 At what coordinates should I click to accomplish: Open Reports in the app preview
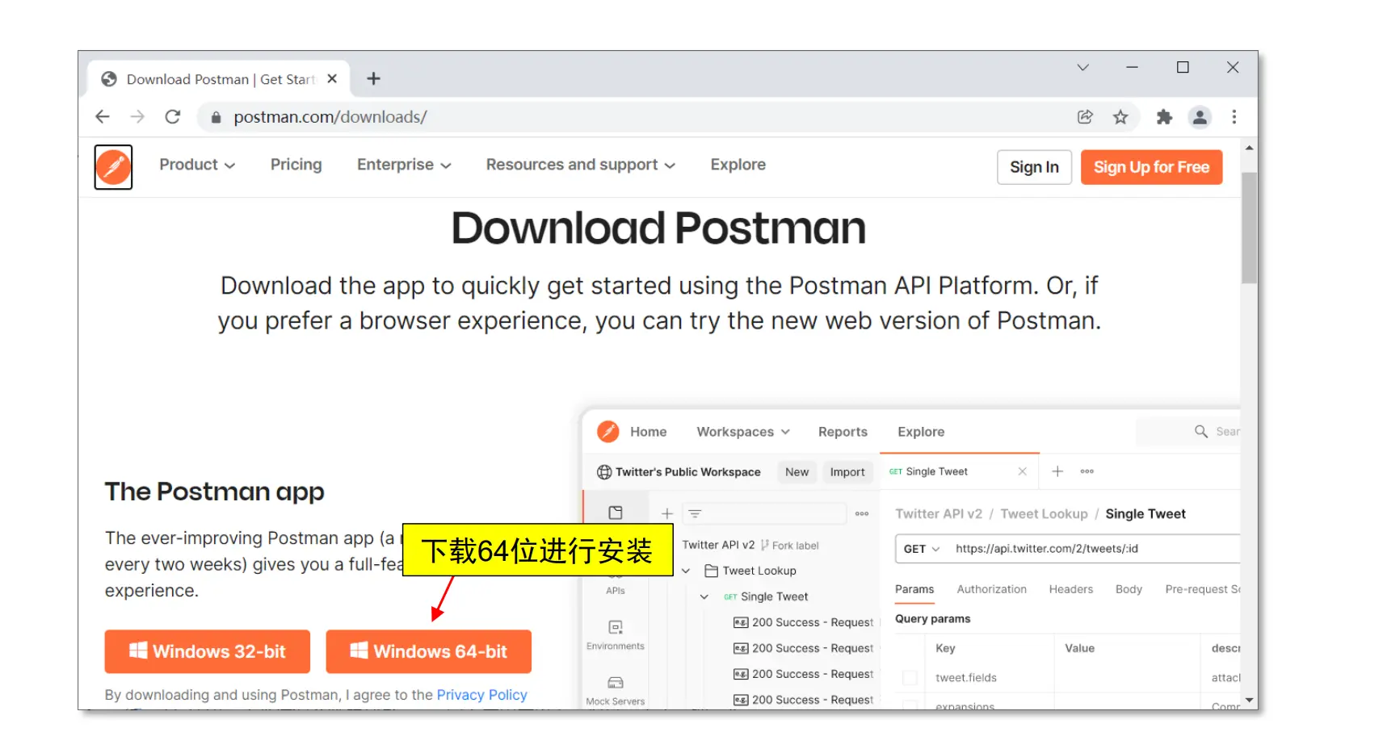click(x=843, y=432)
